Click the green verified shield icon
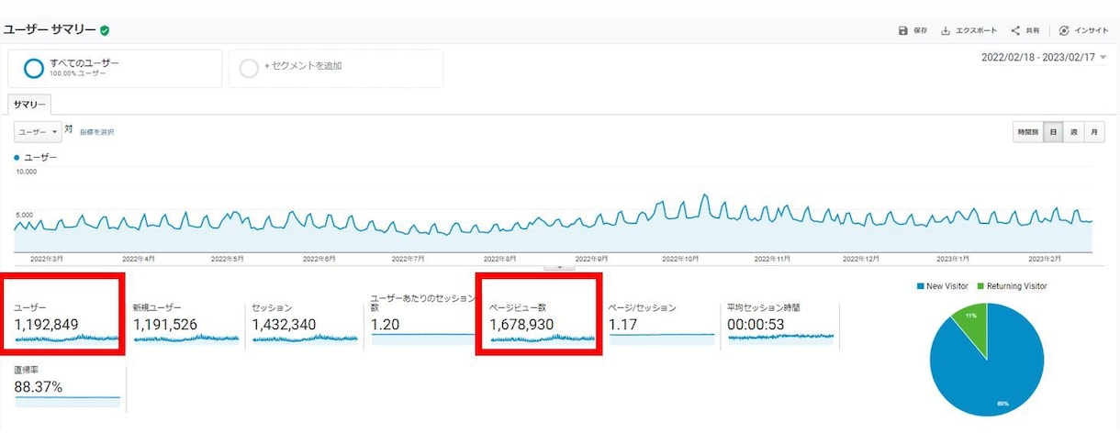The image size is (1120, 433). pyautogui.click(x=105, y=30)
